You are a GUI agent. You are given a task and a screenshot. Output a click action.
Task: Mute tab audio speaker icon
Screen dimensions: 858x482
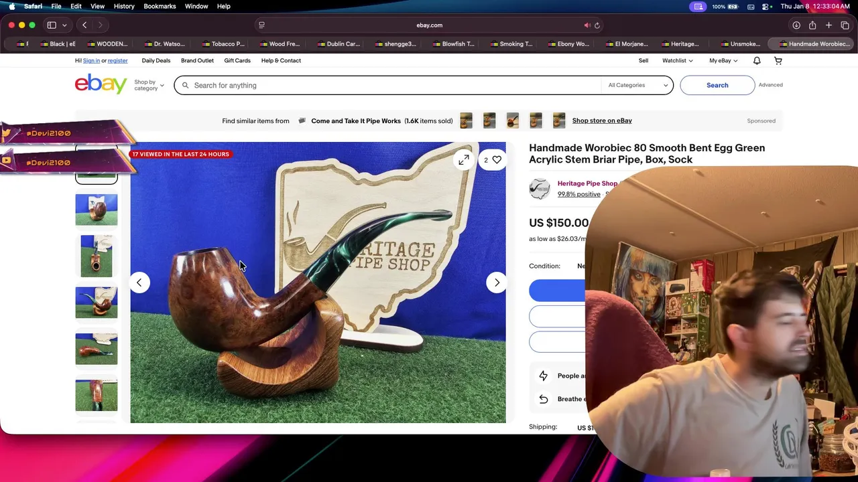click(587, 25)
